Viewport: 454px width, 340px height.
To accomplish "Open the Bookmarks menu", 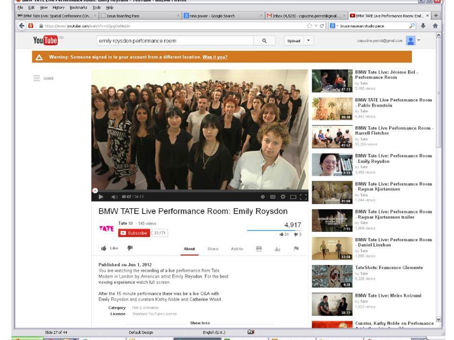I will point(78,8).
